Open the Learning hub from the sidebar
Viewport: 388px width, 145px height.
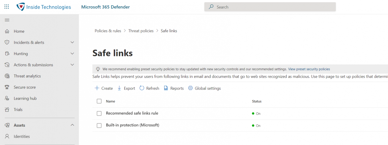[8, 98]
